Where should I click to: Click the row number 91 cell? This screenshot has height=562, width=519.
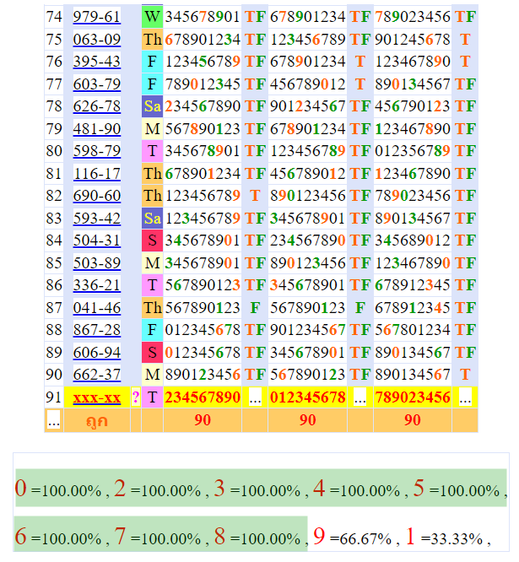(x=54, y=397)
